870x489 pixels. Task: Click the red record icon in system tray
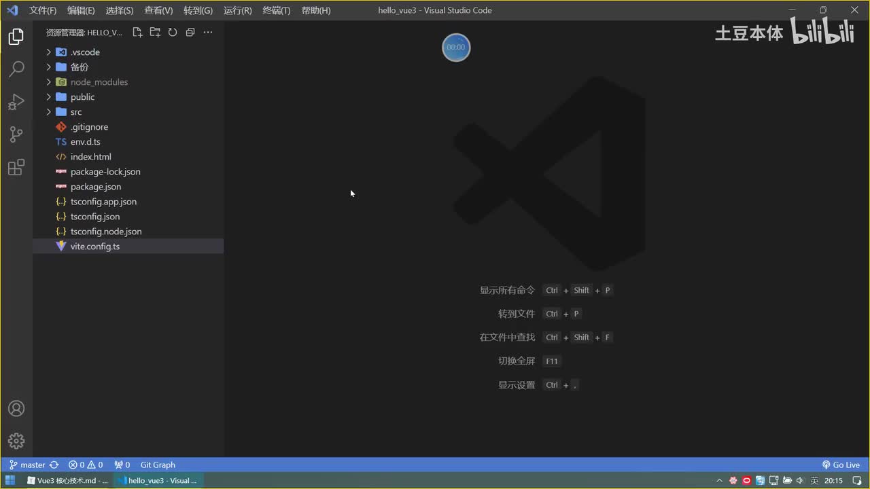pyautogui.click(x=746, y=481)
